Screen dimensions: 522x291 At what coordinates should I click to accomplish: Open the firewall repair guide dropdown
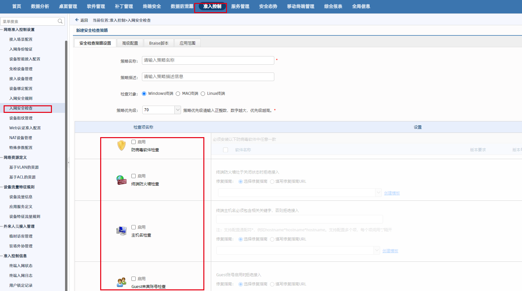378,193
